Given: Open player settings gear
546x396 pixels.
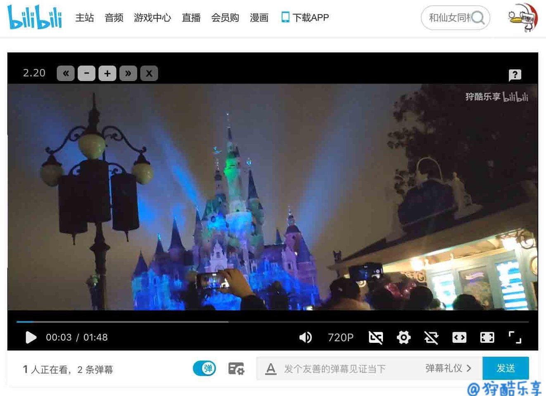Looking at the screenshot, I should [x=404, y=337].
